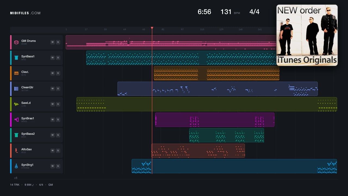
Task: Click the GM label in status bar
Action: (51, 185)
